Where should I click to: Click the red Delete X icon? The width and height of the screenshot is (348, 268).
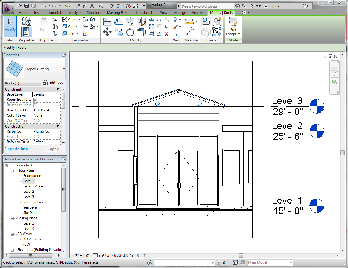coord(166,34)
